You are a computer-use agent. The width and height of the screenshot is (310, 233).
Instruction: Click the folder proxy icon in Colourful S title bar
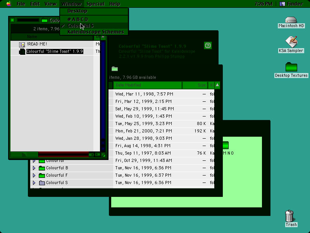click(45, 20)
